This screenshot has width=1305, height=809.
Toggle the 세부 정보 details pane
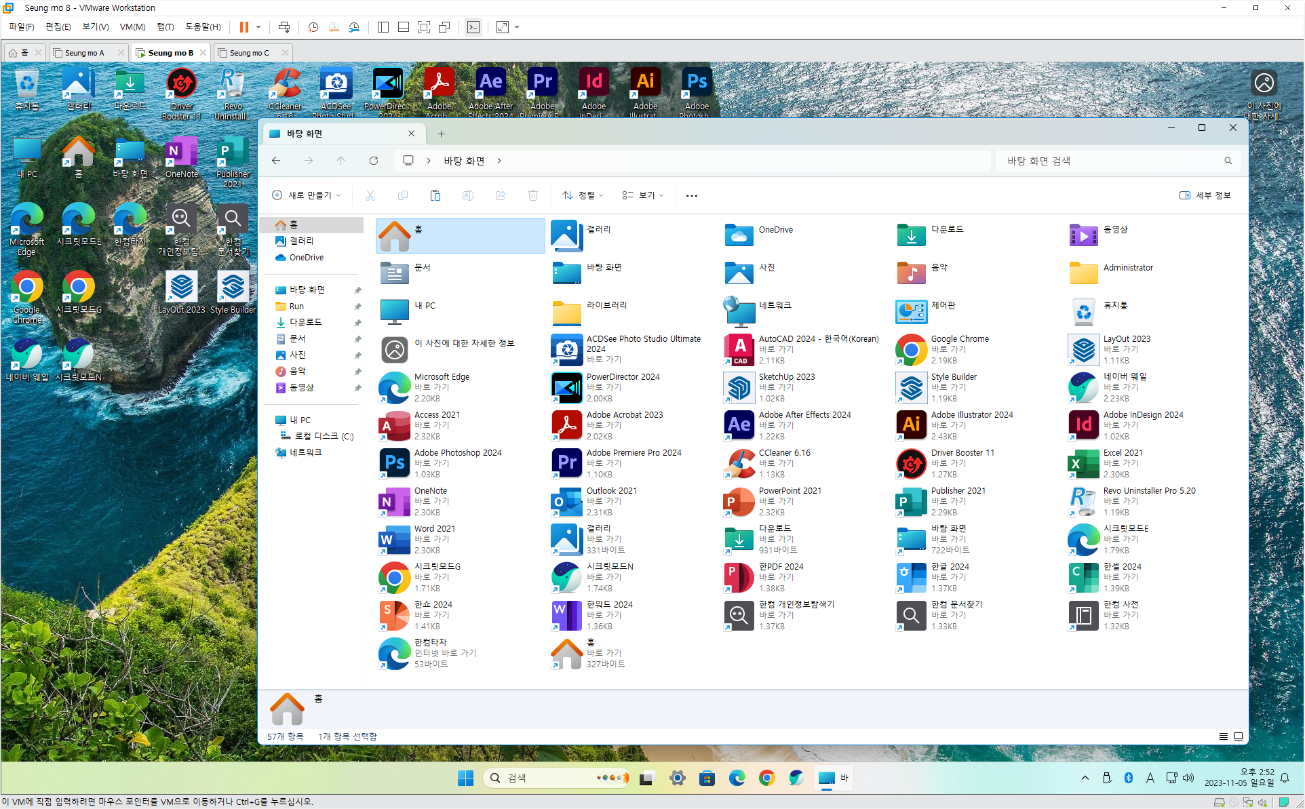[x=1205, y=195]
